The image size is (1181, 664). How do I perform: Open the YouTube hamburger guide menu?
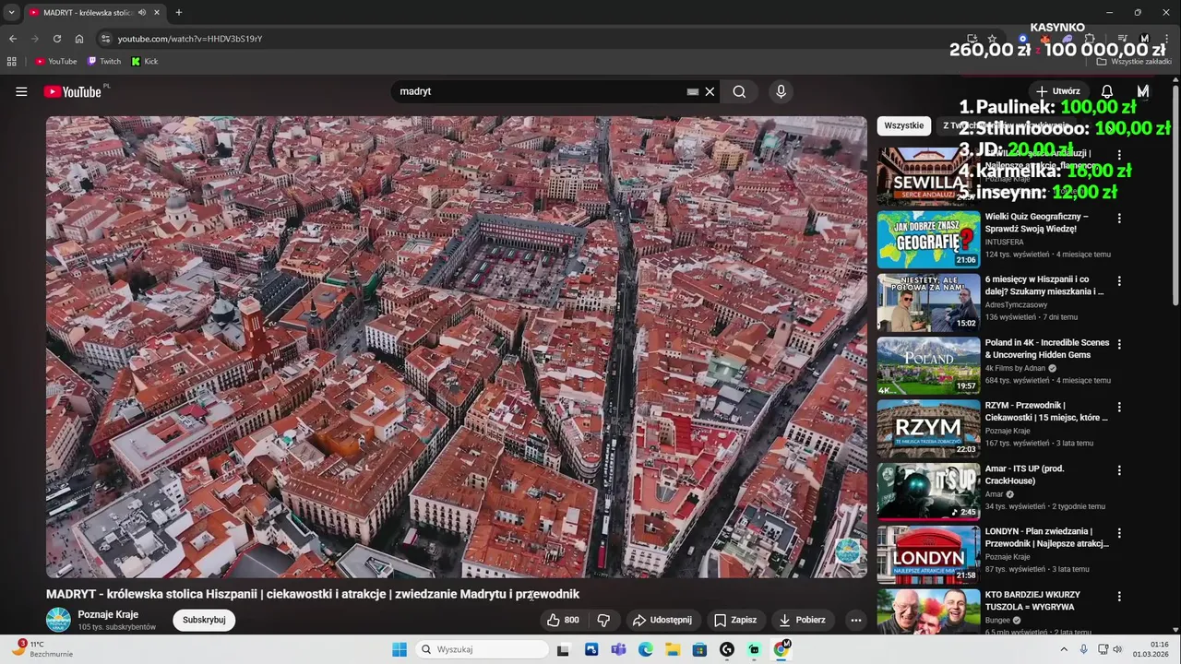[x=21, y=91]
